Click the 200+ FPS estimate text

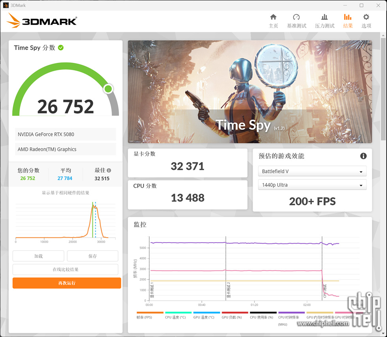pyautogui.click(x=312, y=201)
